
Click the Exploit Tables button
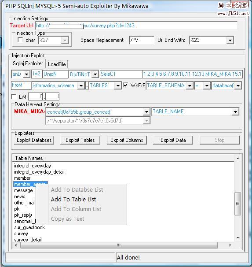pos(80,140)
